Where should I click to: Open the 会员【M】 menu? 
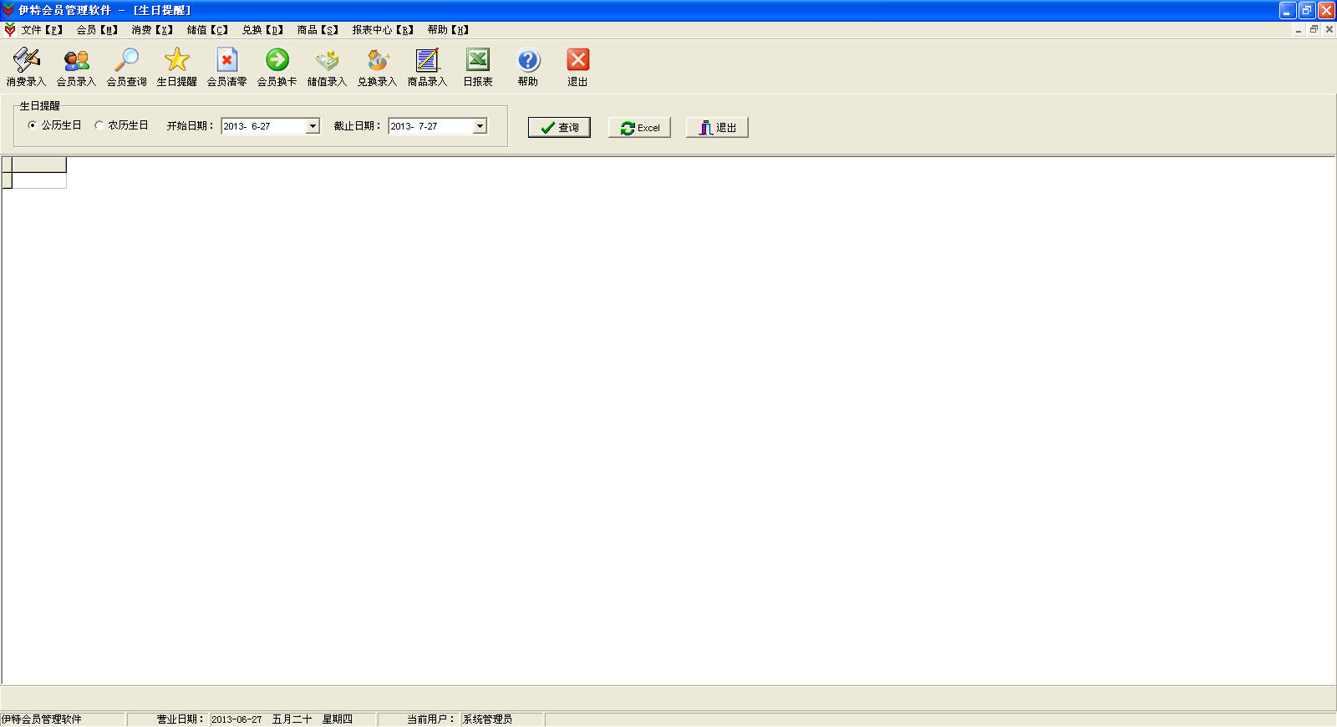click(97, 30)
